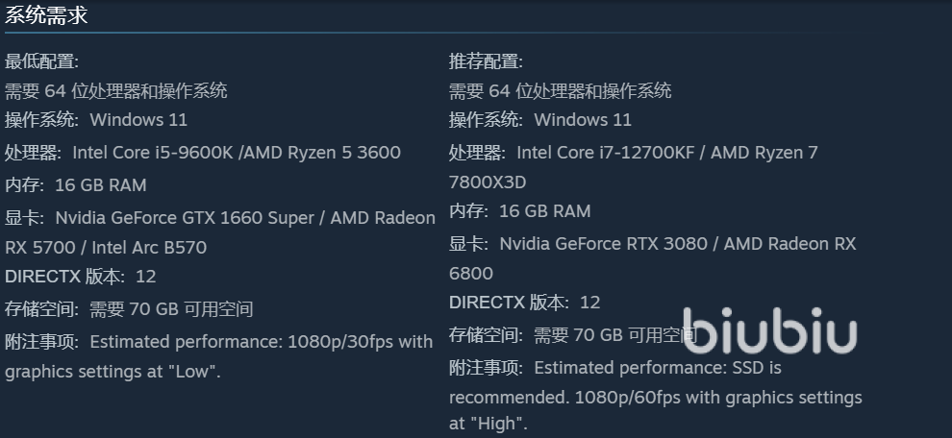Screen dimensions: 952x438
Task: Click Windows 11 in the recommended specs
Action: tap(583, 120)
